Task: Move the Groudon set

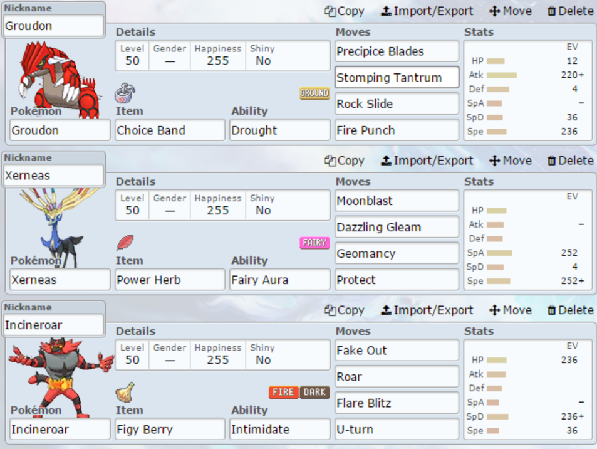Action: click(510, 11)
